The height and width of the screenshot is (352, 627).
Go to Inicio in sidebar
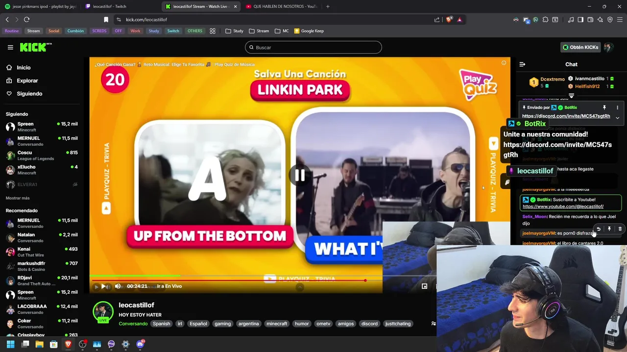(x=24, y=67)
